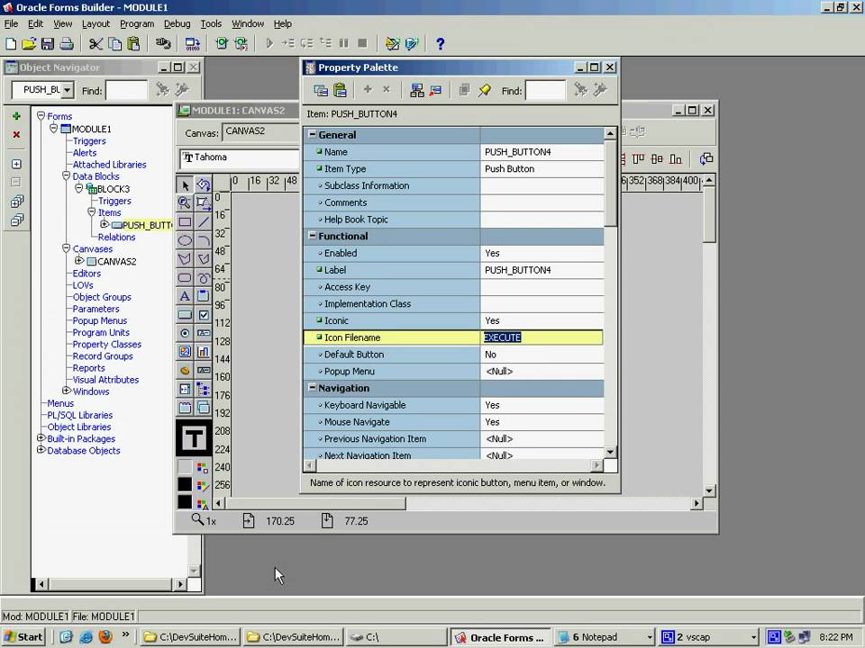Viewport: 865px width, 648px height.
Task: Open the File menu
Action: tap(11, 23)
